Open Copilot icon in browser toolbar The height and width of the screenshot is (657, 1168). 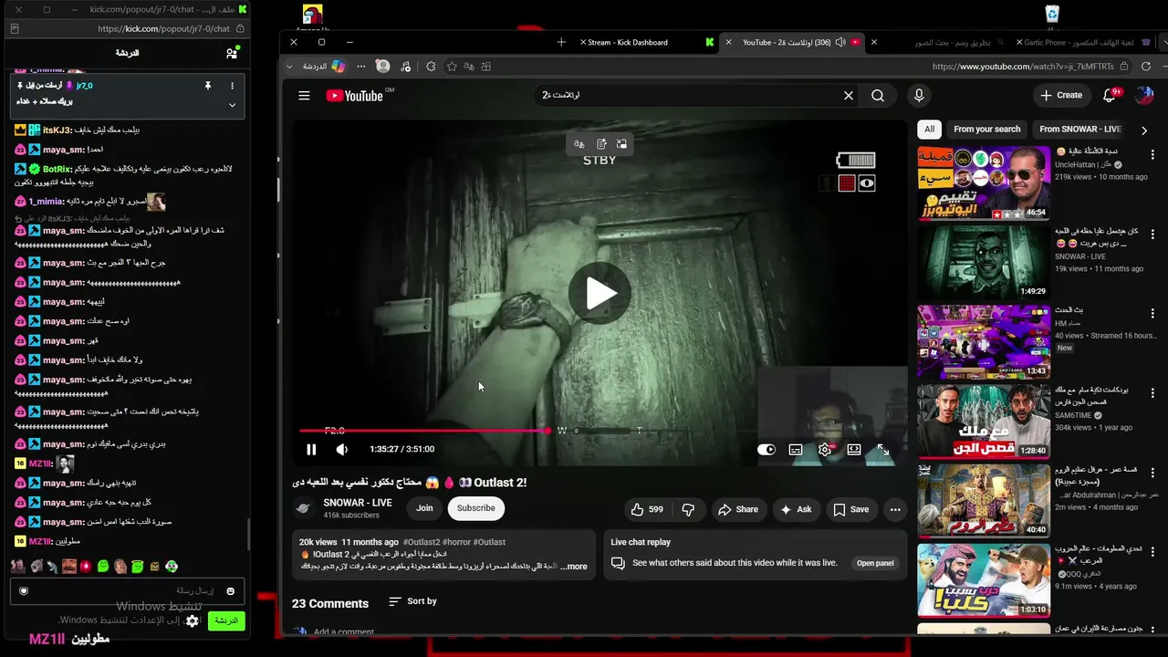(x=339, y=67)
